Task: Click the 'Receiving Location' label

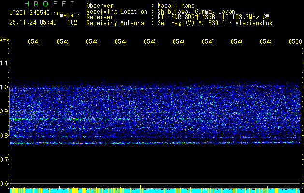Action: tap(117, 12)
